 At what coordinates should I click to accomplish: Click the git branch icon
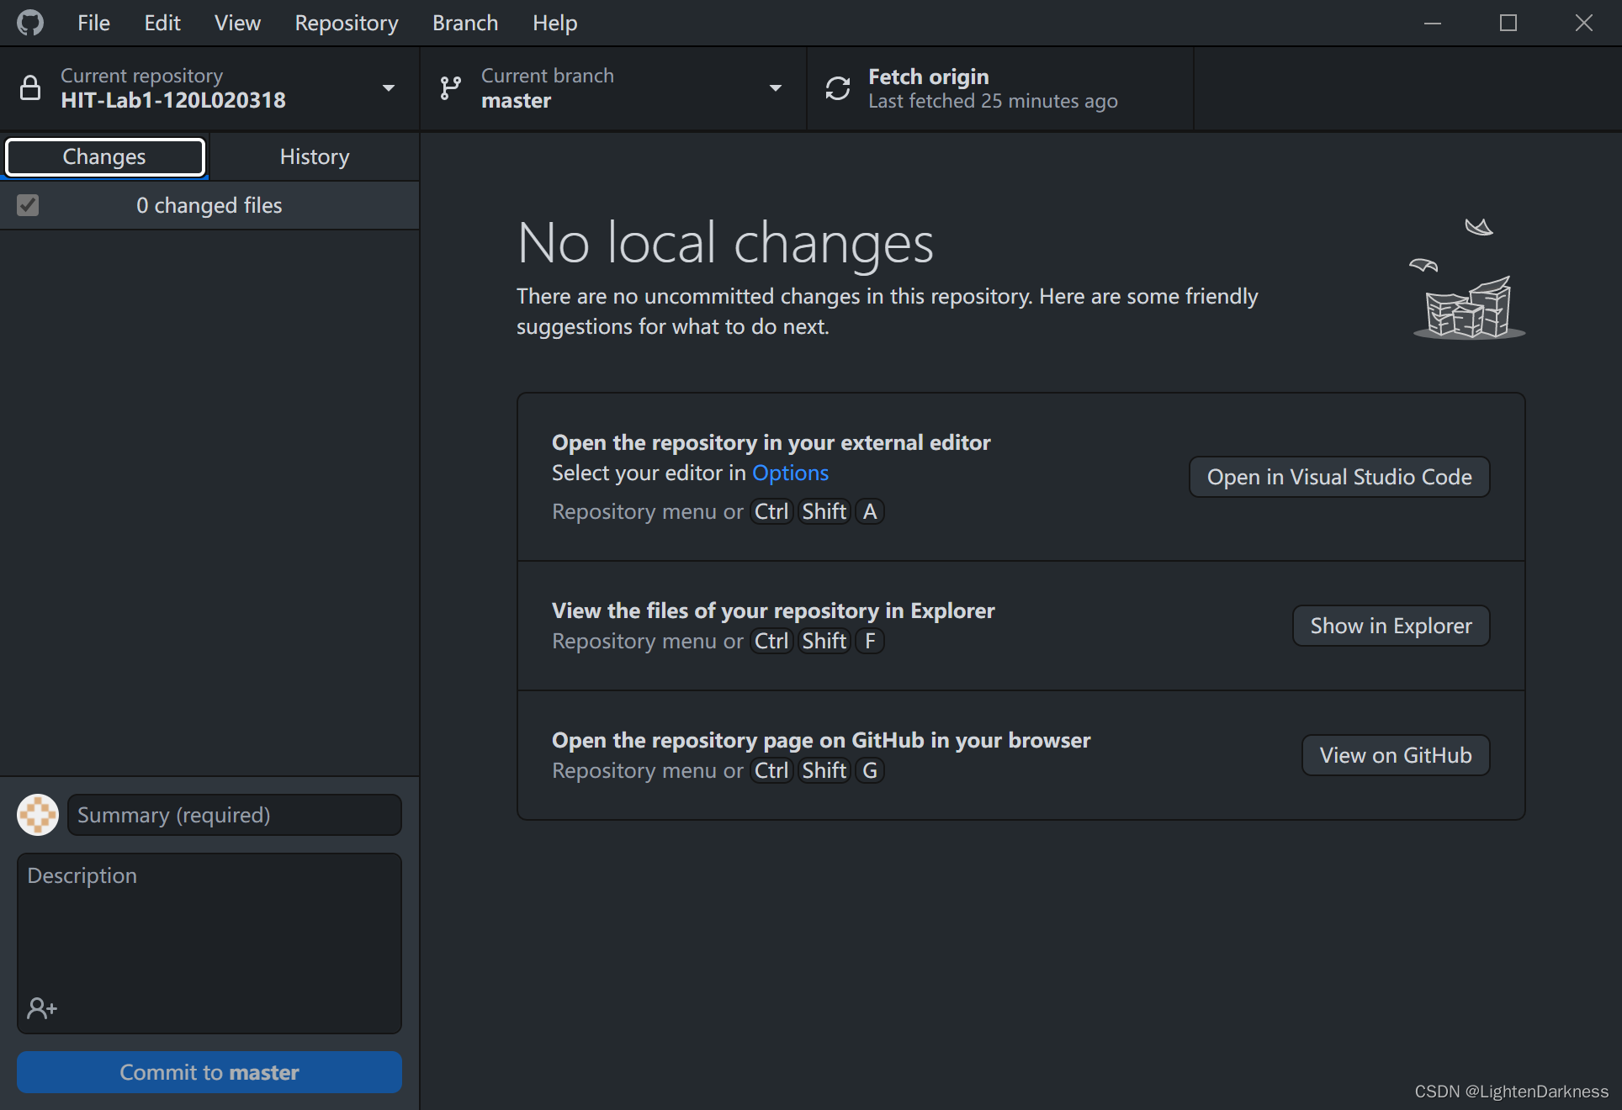point(451,88)
